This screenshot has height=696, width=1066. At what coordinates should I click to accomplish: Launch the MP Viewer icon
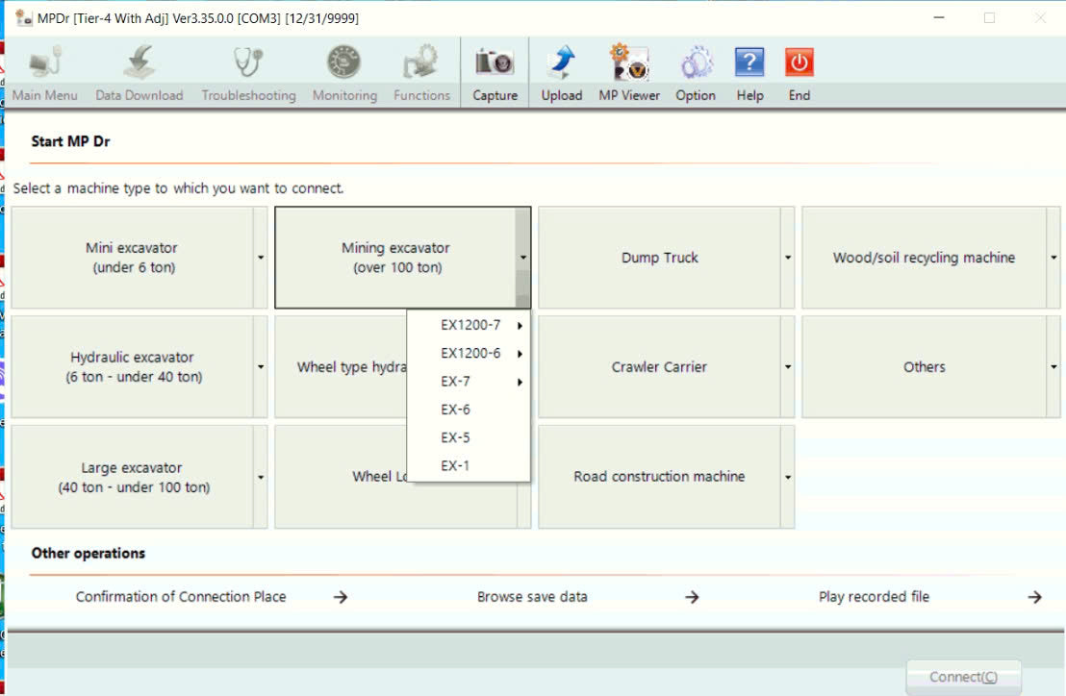point(629,63)
